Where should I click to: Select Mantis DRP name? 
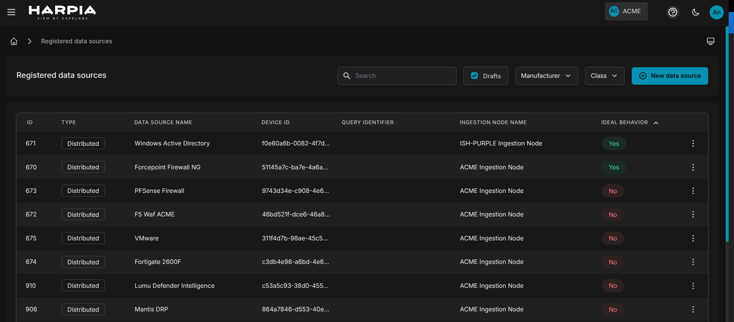(x=151, y=309)
